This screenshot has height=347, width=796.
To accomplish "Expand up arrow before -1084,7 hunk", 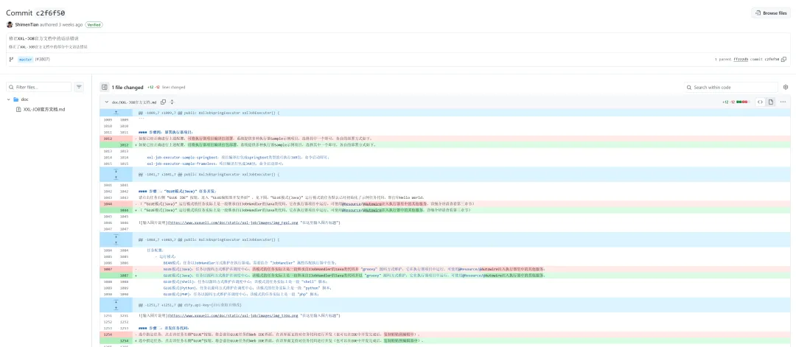I will (115, 243).
